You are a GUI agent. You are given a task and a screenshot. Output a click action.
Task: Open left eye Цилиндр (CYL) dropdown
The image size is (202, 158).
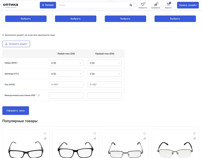[x=66, y=74]
